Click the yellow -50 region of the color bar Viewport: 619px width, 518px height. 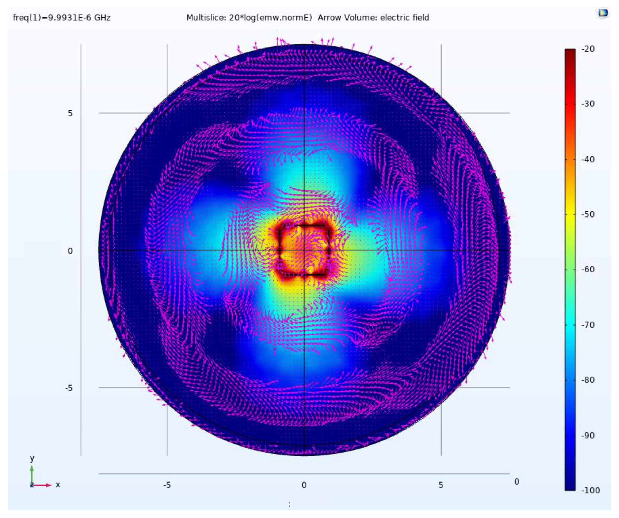click(570, 214)
